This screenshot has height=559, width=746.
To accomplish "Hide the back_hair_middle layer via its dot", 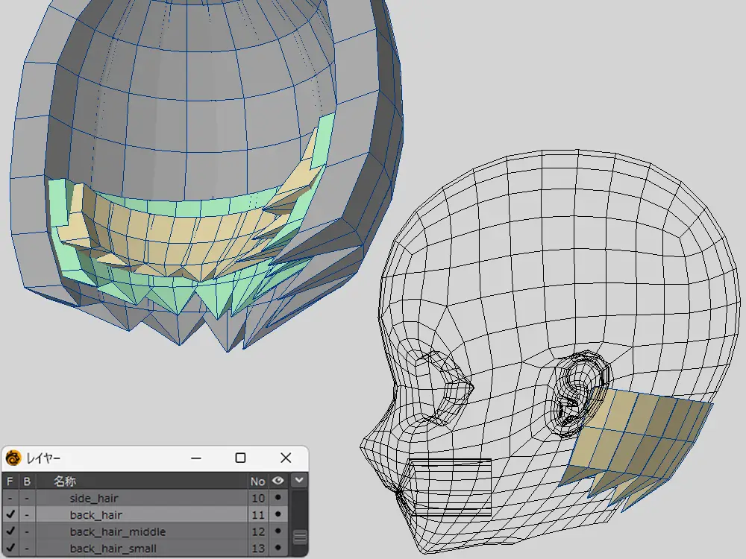I will tap(278, 532).
